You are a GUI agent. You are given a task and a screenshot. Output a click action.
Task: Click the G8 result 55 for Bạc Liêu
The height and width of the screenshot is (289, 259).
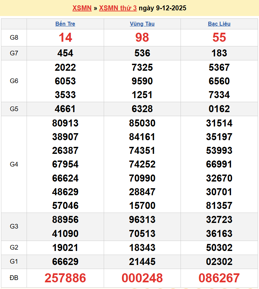219,38
